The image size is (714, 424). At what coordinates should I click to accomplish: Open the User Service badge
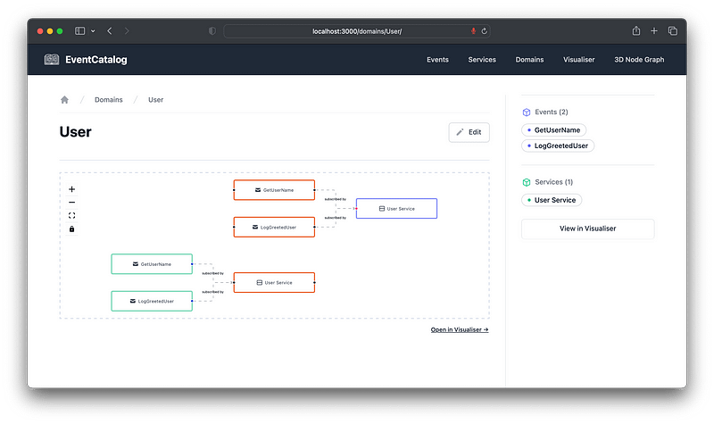tap(552, 200)
